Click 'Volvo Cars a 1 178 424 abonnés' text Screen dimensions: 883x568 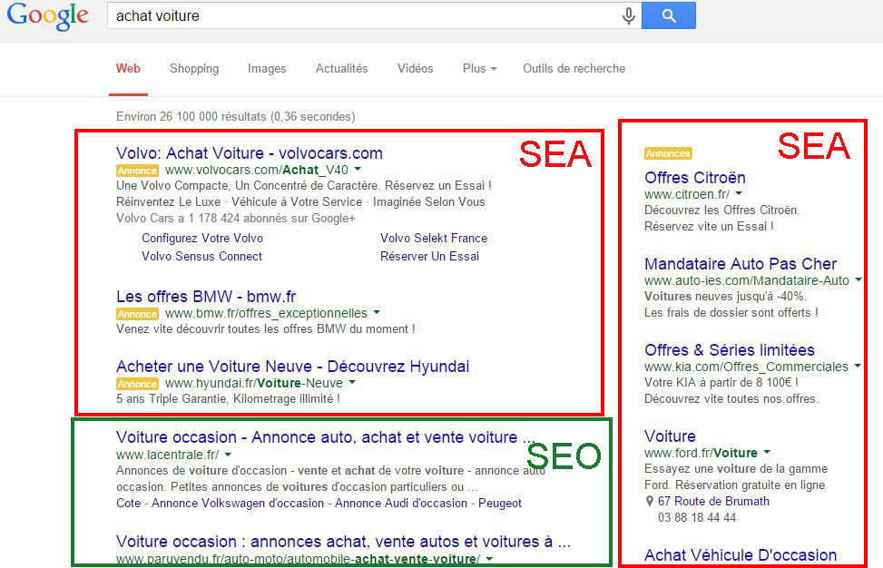click(235, 219)
